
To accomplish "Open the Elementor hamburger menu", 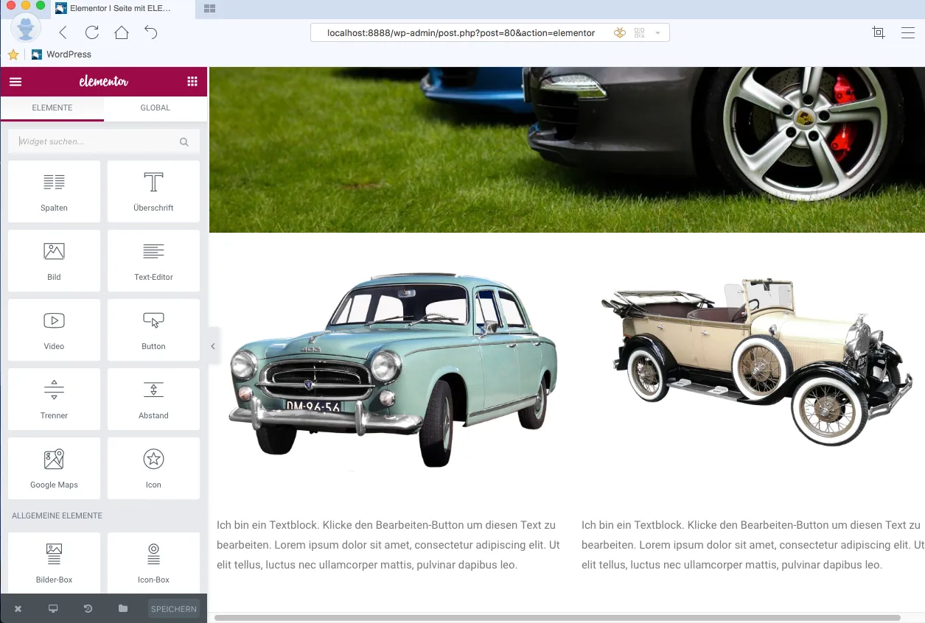I will 15,82.
